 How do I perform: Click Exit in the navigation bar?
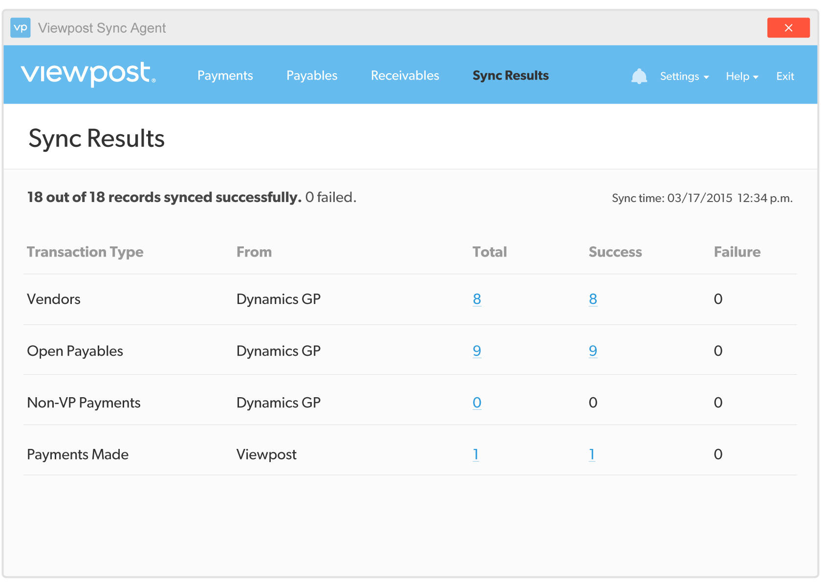point(785,77)
